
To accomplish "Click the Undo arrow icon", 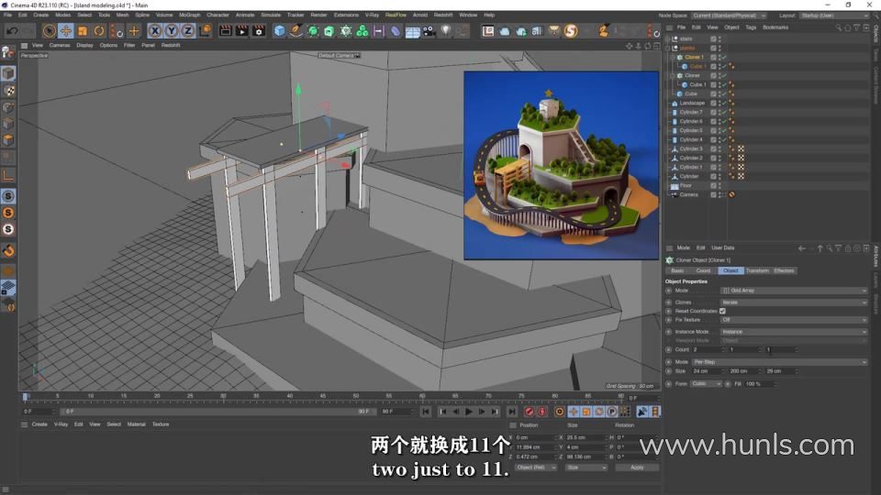I will [12, 31].
